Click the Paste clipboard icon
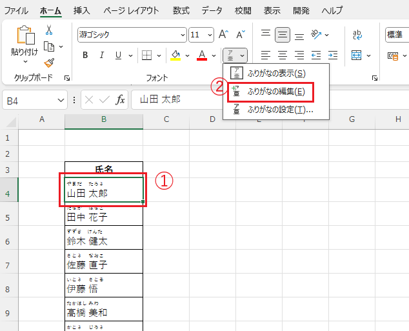This screenshot has height=331, width=409. click(26, 35)
